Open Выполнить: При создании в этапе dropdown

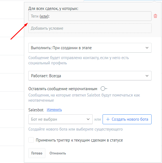pyautogui.click(x=90, y=48)
